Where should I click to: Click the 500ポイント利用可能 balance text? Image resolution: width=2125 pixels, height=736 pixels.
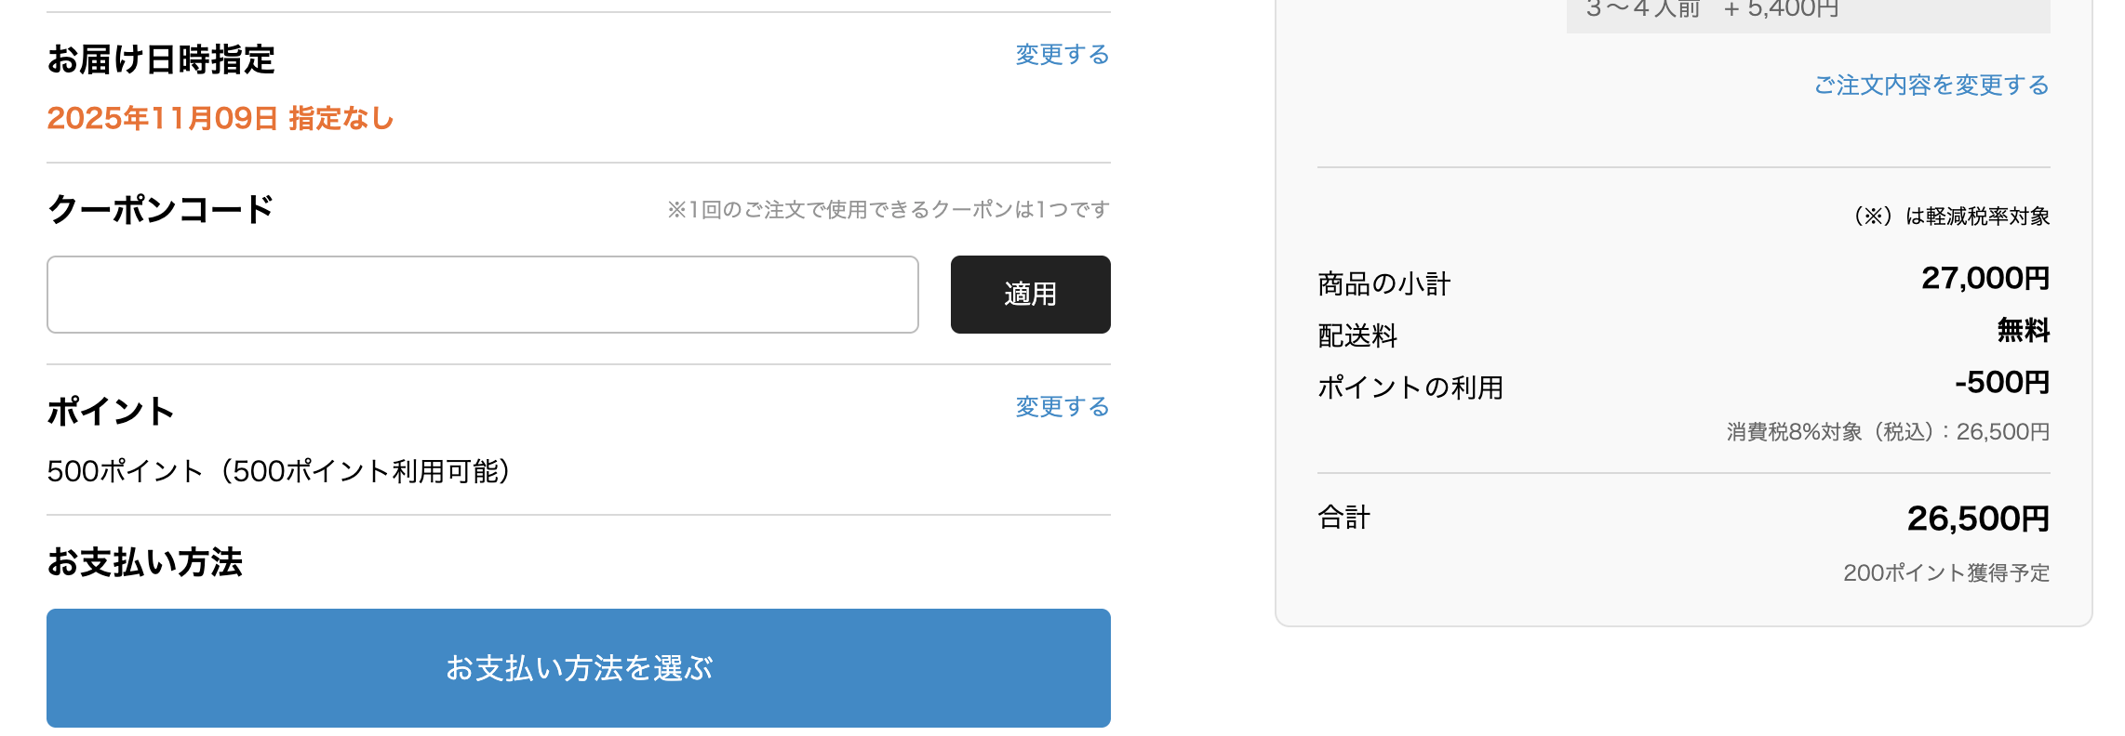point(278,472)
